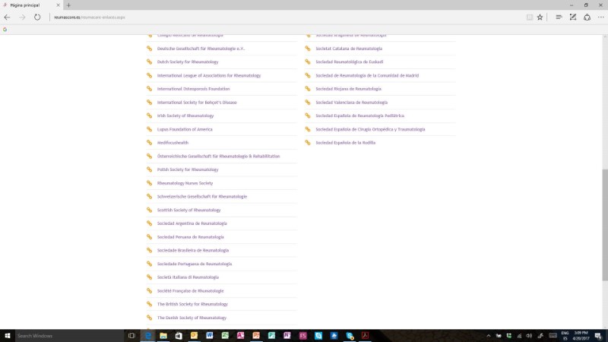Click the Search Windows box
The image size is (608, 342).
tap(69, 336)
